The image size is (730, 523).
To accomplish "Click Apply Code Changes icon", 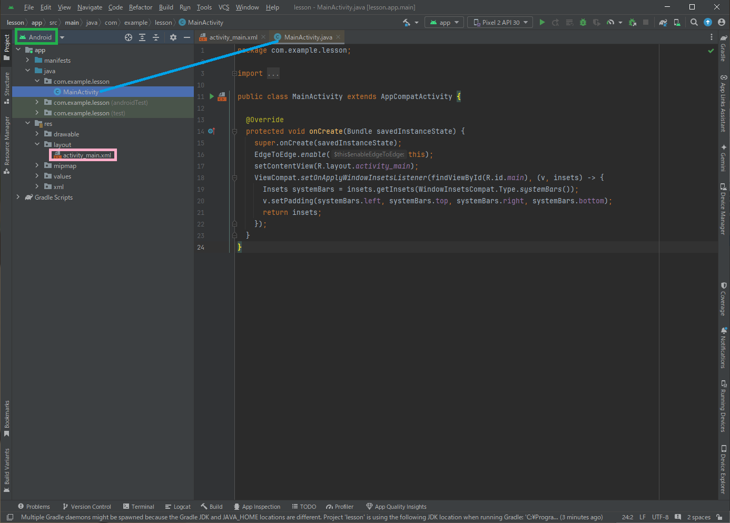I will point(569,23).
